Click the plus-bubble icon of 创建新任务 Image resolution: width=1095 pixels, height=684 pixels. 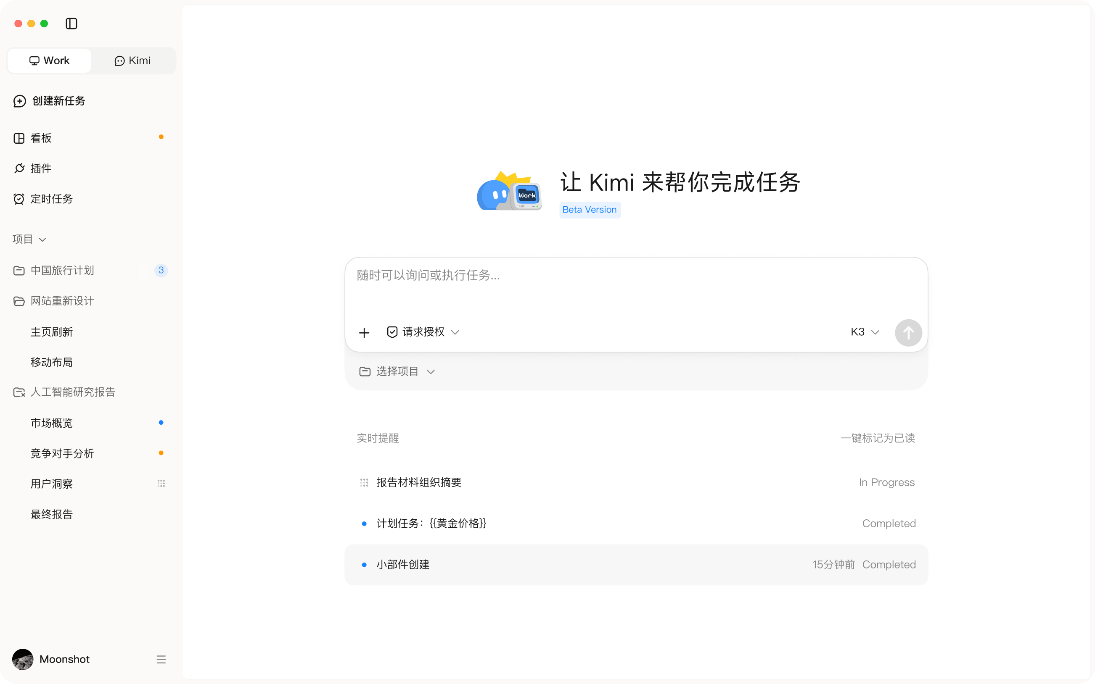pos(19,101)
